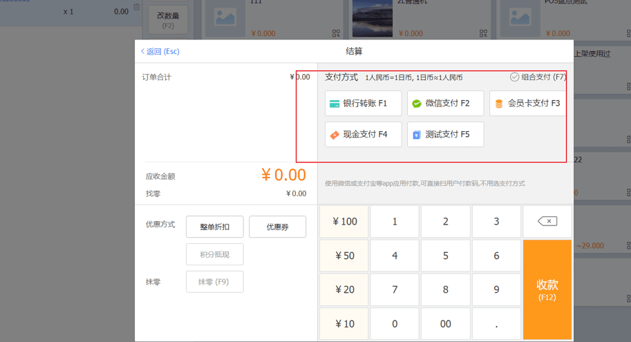Click the 结算 dialog title
631x342 pixels.
tap(354, 51)
